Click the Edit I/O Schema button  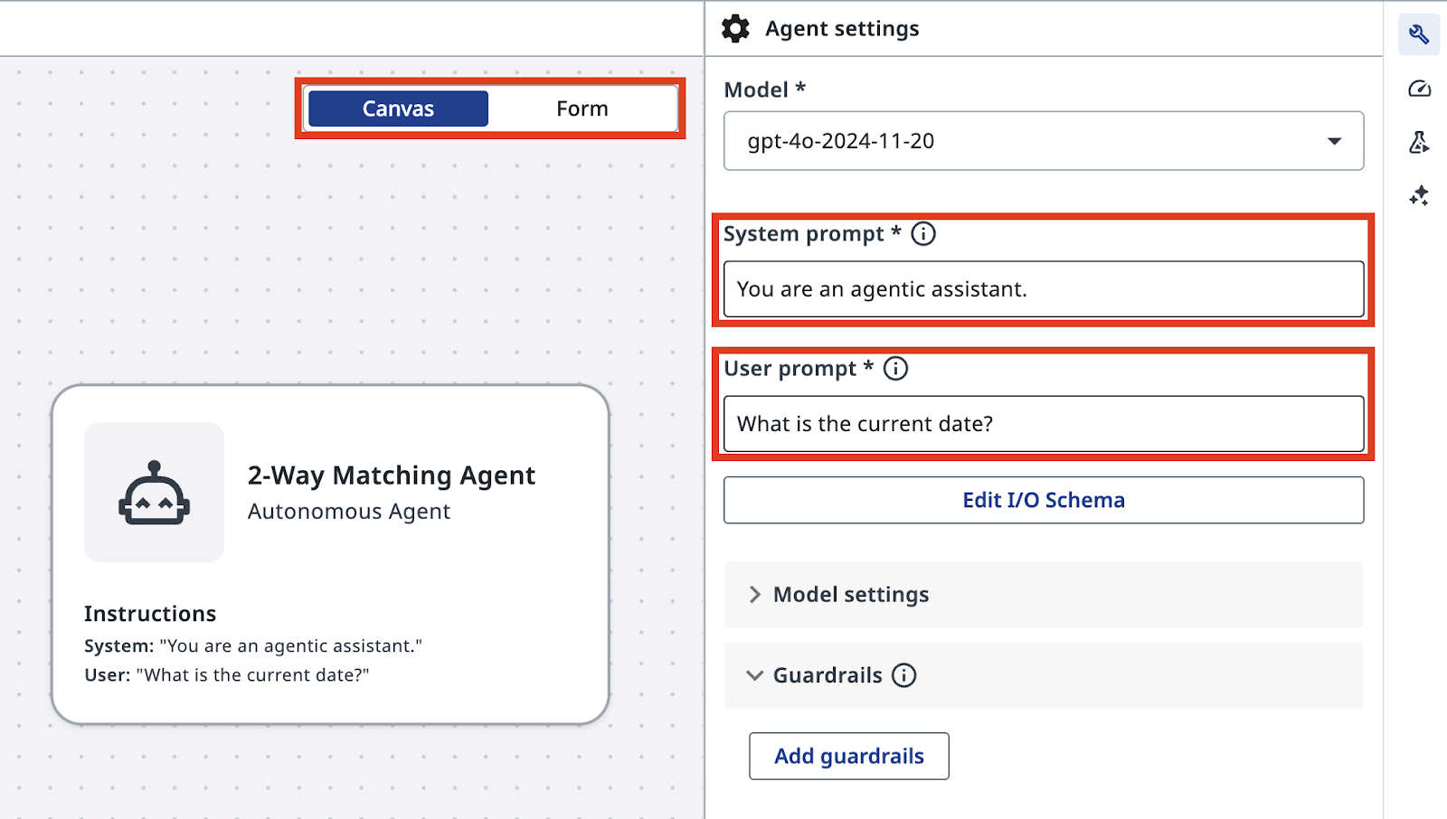1044,500
